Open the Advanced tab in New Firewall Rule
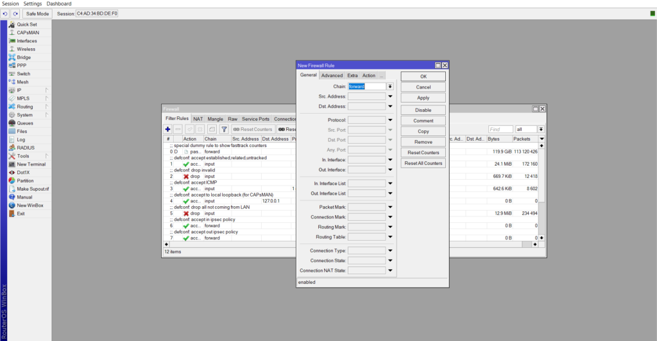The height and width of the screenshot is (341, 657). [x=332, y=76]
